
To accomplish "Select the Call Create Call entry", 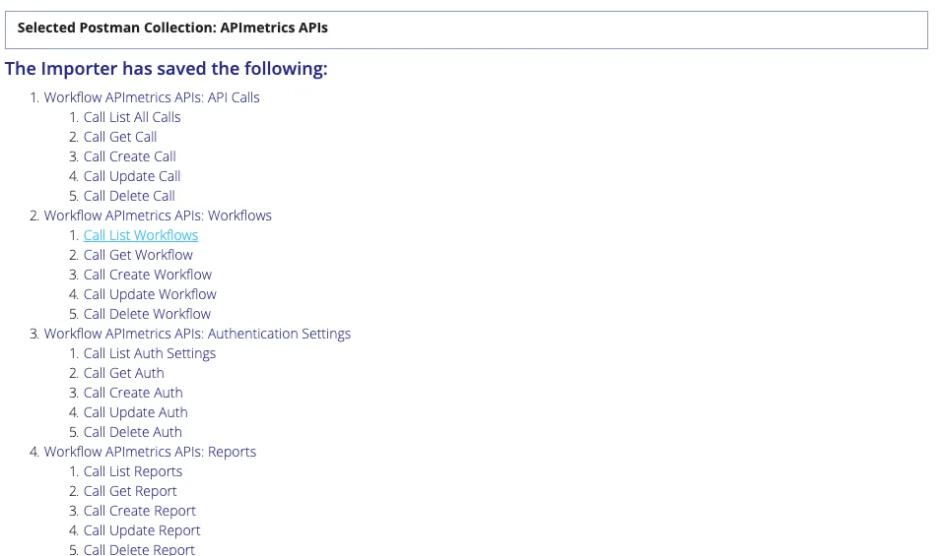I will pyautogui.click(x=129, y=156).
